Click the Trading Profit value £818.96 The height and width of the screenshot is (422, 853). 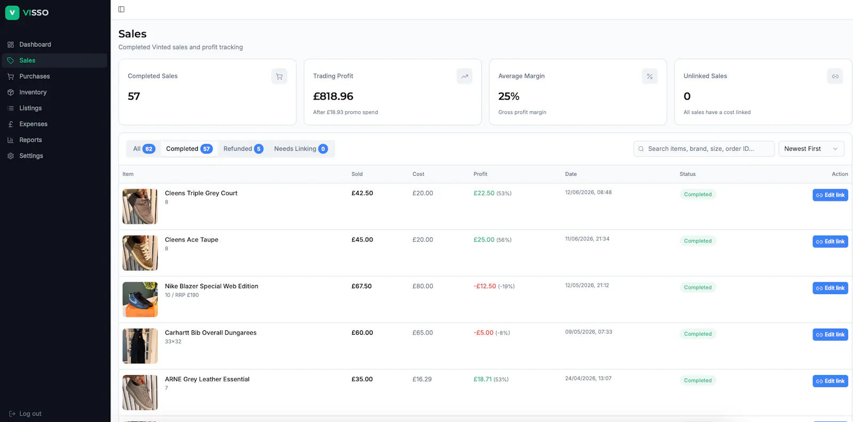coord(333,96)
